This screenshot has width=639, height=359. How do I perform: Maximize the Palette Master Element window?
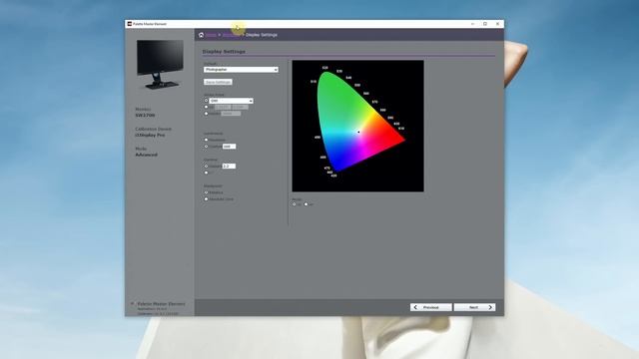[485, 24]
